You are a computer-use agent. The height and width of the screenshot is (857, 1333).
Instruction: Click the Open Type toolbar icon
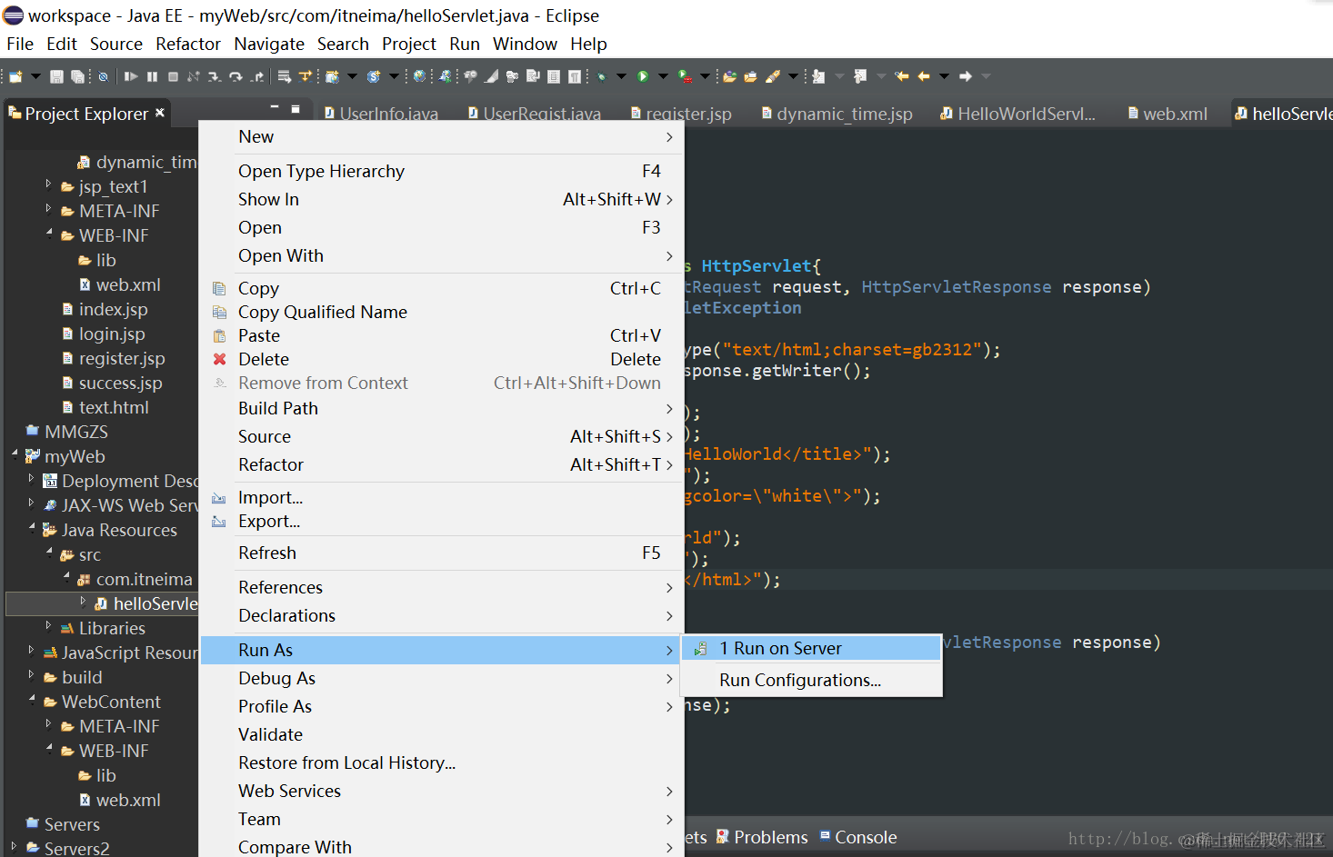click(729, 76)
